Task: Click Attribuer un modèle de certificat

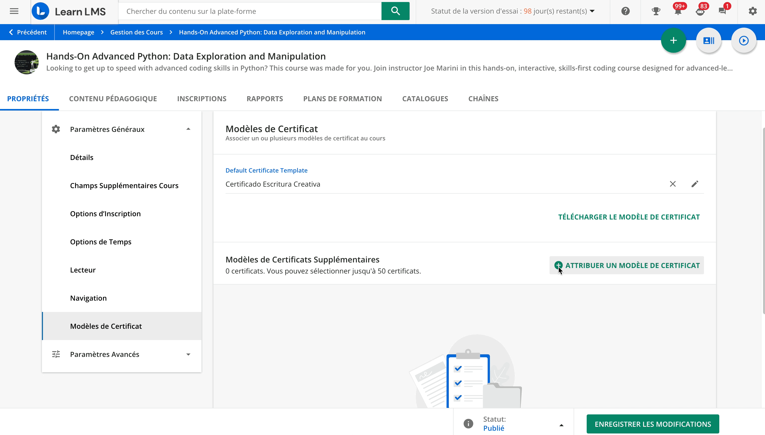Action: [x=626, y=265]
